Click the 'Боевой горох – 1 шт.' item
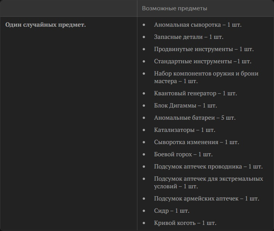 coord(183,154)
